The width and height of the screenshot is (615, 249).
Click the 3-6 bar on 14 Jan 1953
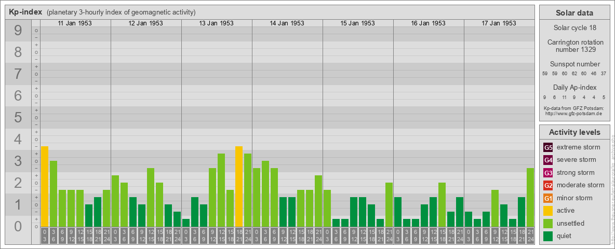[265, 194]
